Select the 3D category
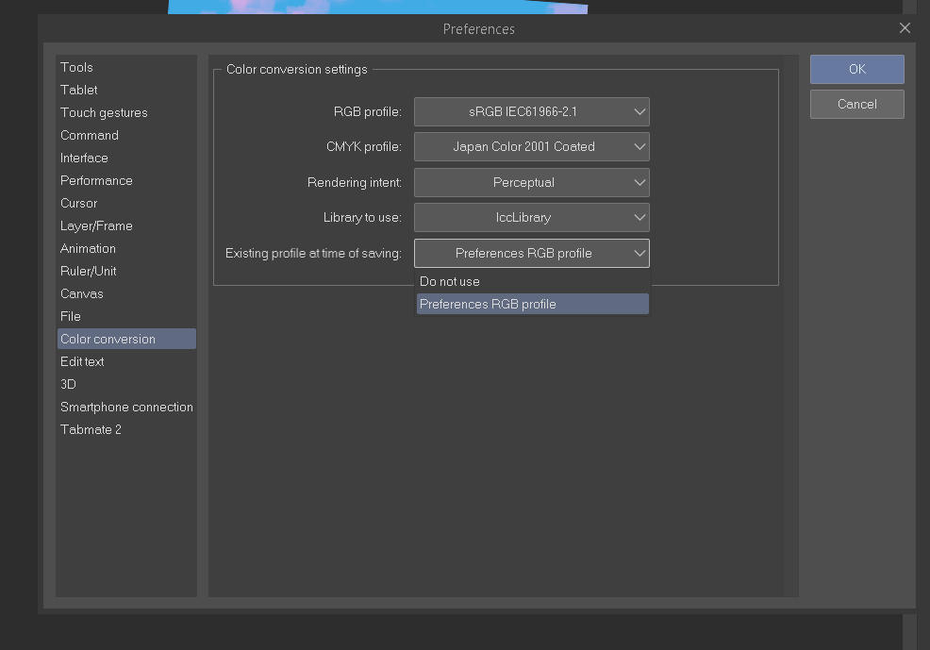The image size is (930, 650). coord(126,384)
